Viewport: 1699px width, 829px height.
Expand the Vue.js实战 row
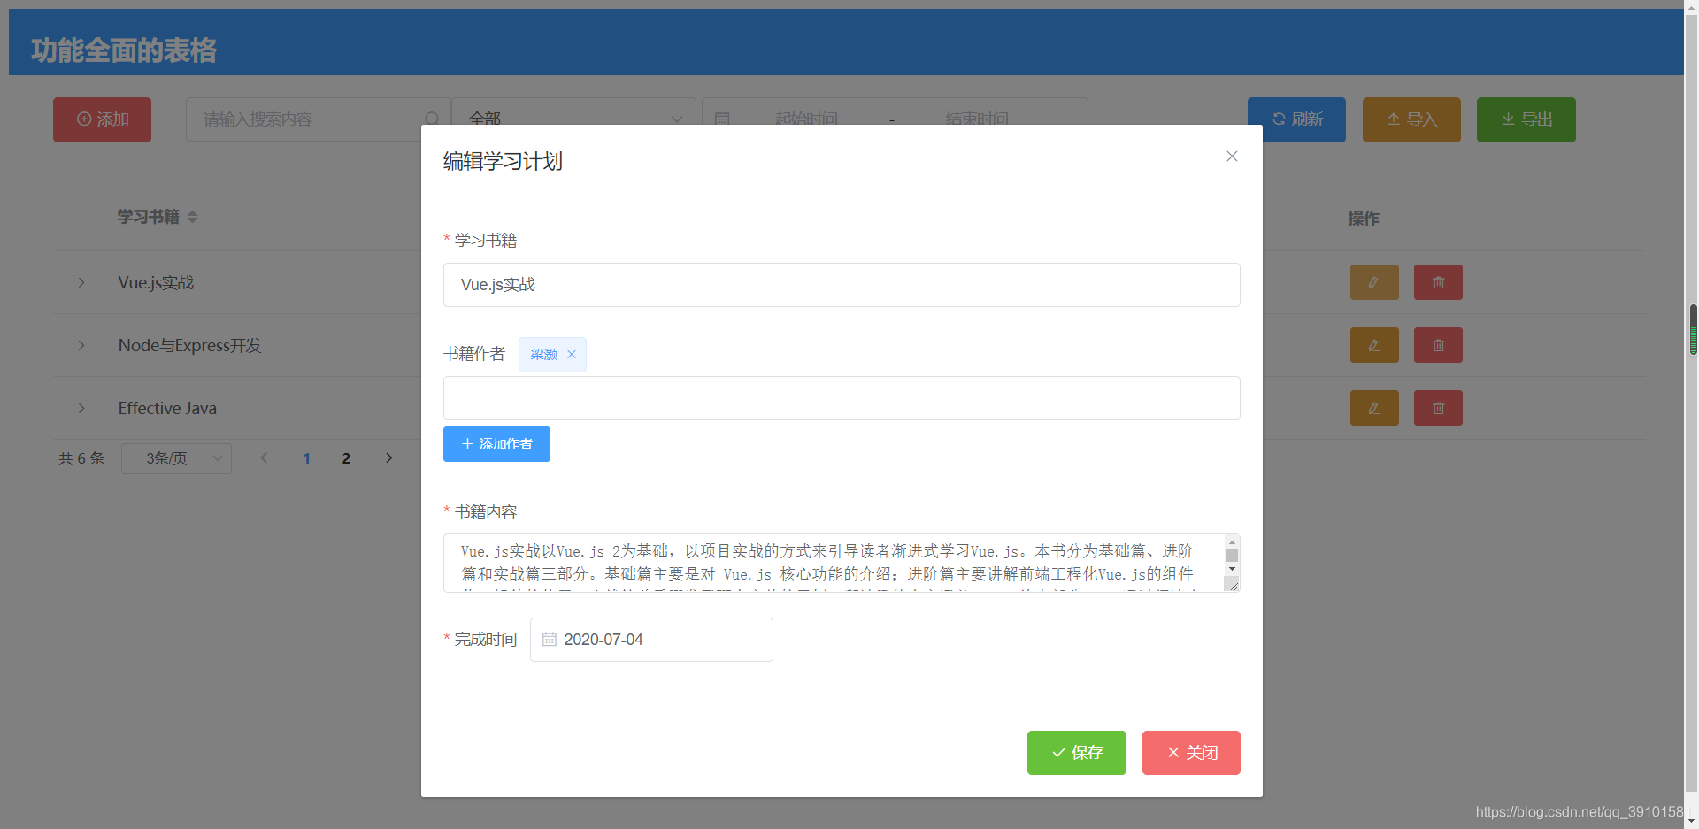coord(81,283)
